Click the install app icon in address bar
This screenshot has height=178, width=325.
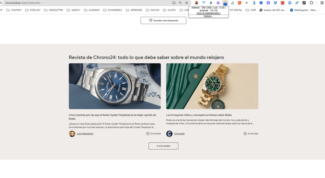coord(174,3)
